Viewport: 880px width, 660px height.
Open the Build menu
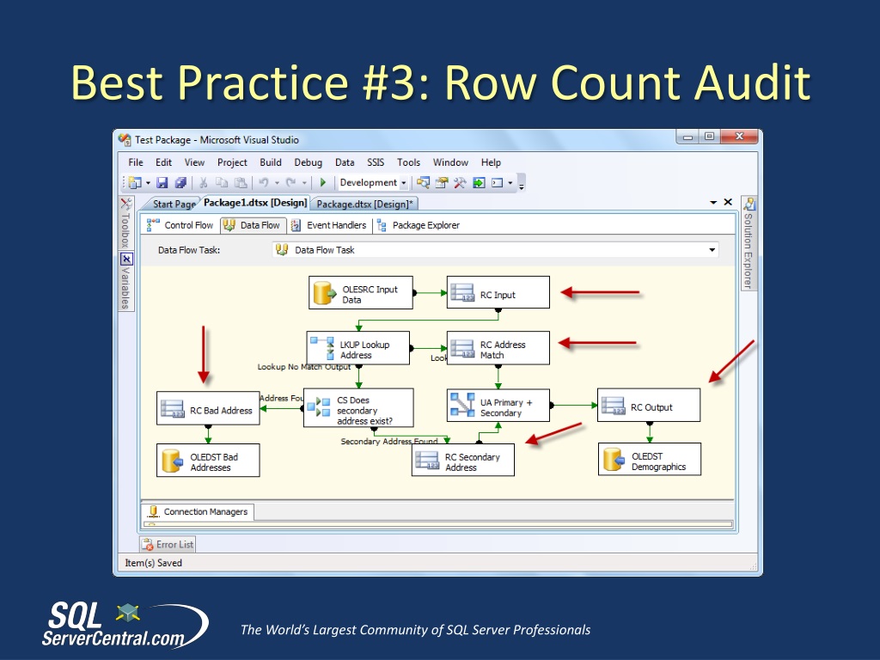(271, 162)
